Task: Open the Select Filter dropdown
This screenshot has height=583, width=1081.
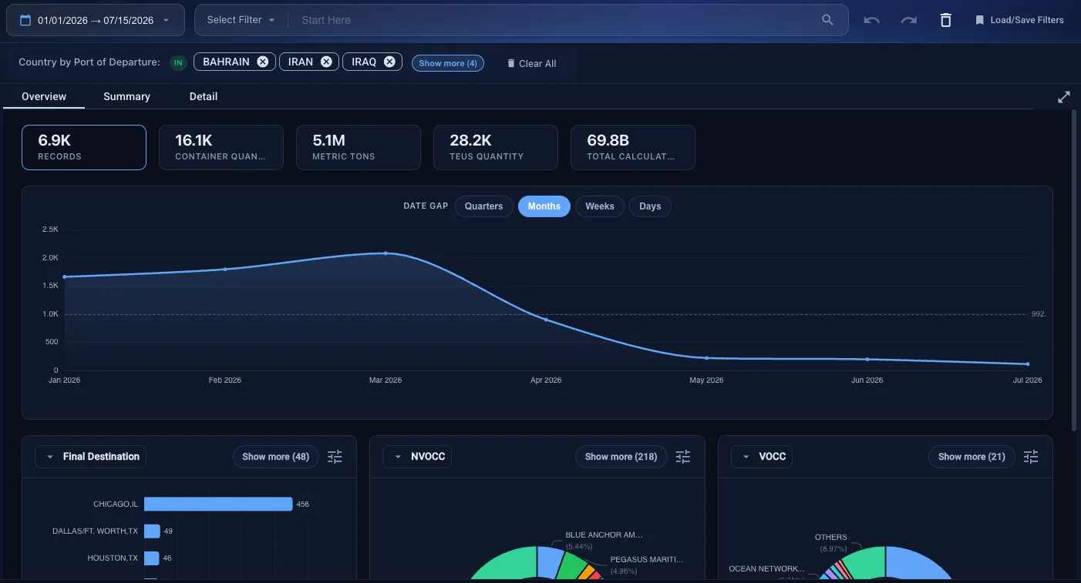Action: [241, 20]
